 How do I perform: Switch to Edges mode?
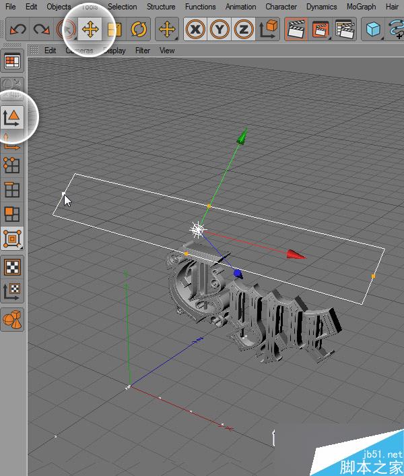[x=12, y=190]
